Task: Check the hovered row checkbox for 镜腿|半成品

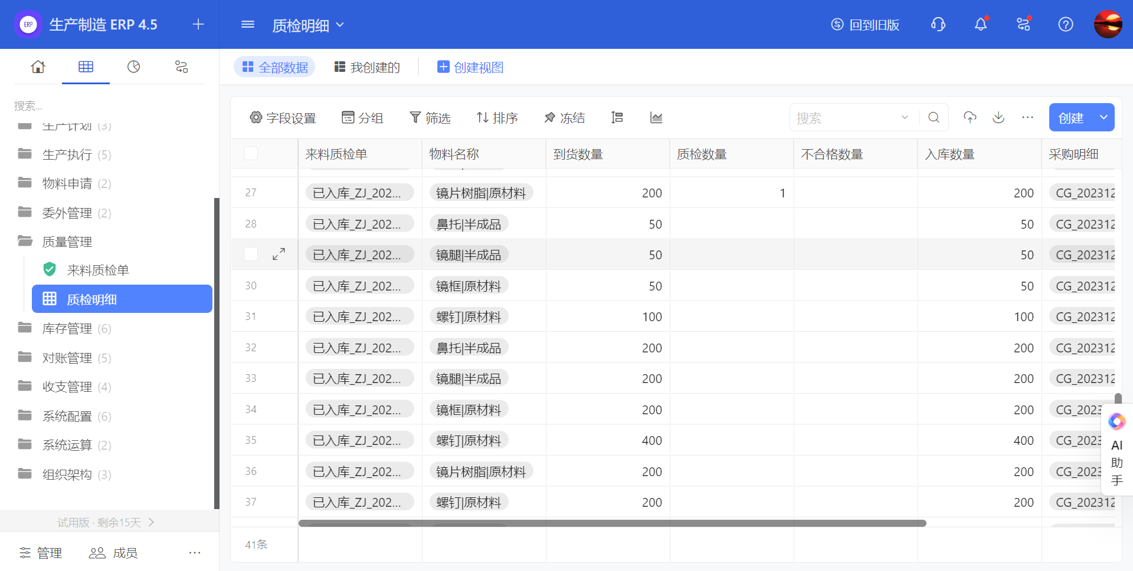Action: 251,255
